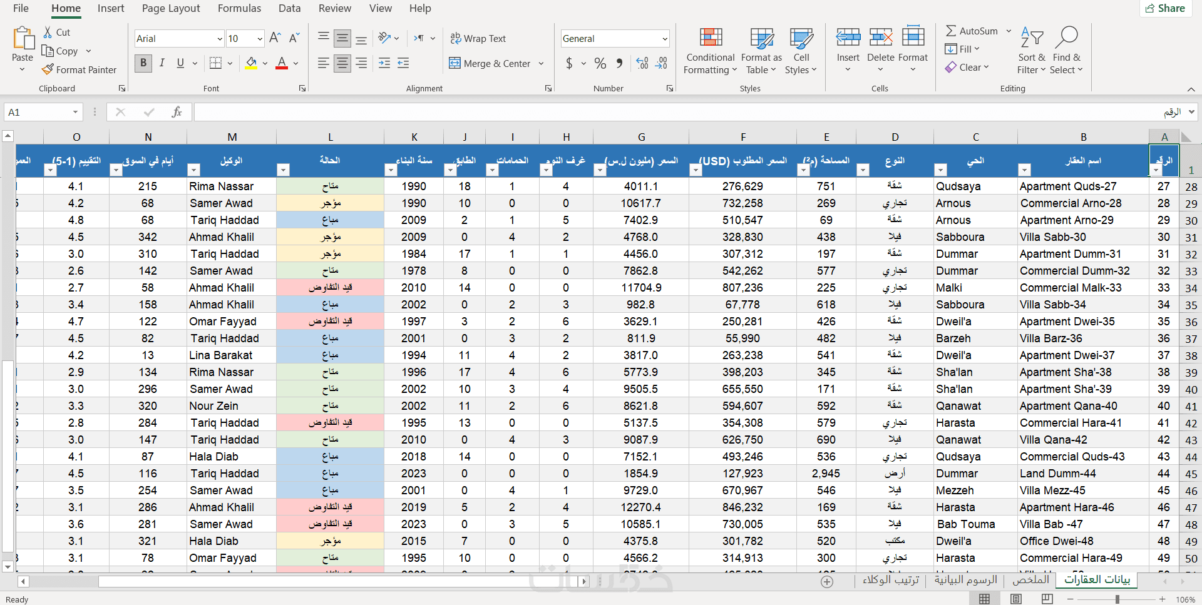Viewport: 1202px width, 605px height.
Task: Expand the formula bar chevron
Action: [1191, 112]
